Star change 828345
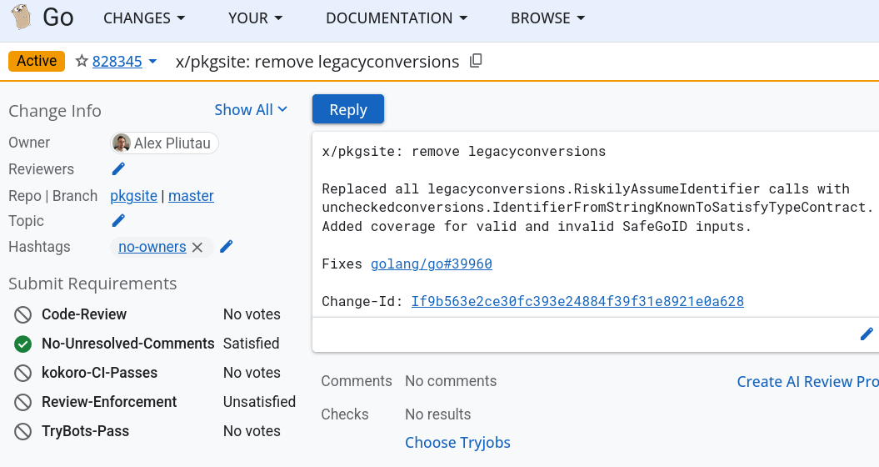The width and height of the screenshot is (879, 467). point(82,61)
